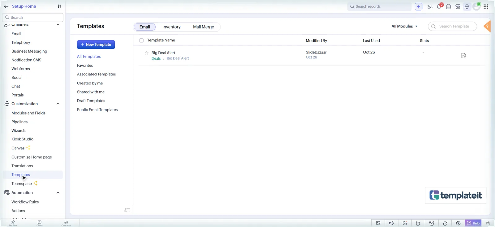Open the accessibility options icon
Screen dimensions: 495x227
click(458, 223)
